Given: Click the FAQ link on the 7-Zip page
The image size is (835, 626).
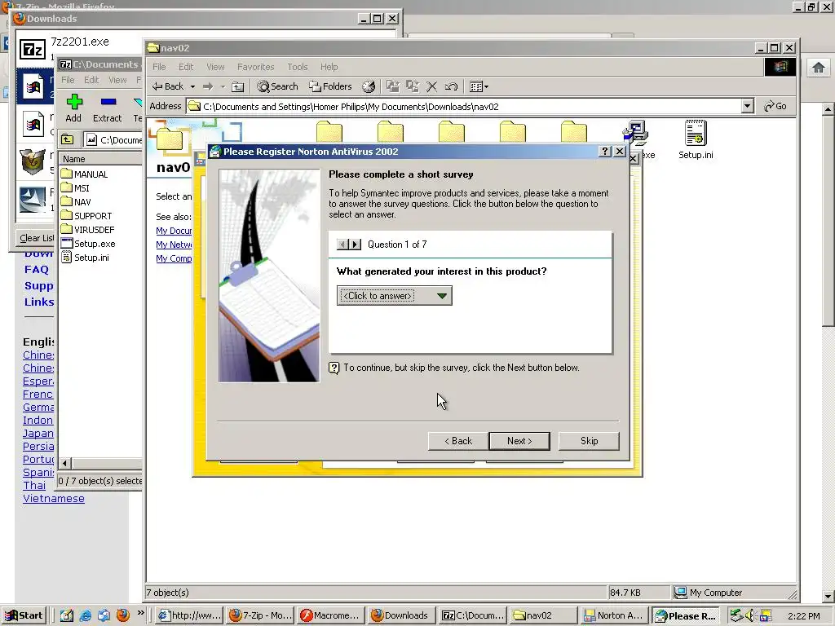Looking at the screenshot, I should click(x=36, y=269).
